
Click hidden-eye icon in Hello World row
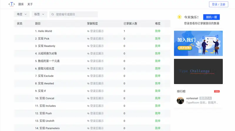click(88, 31)
